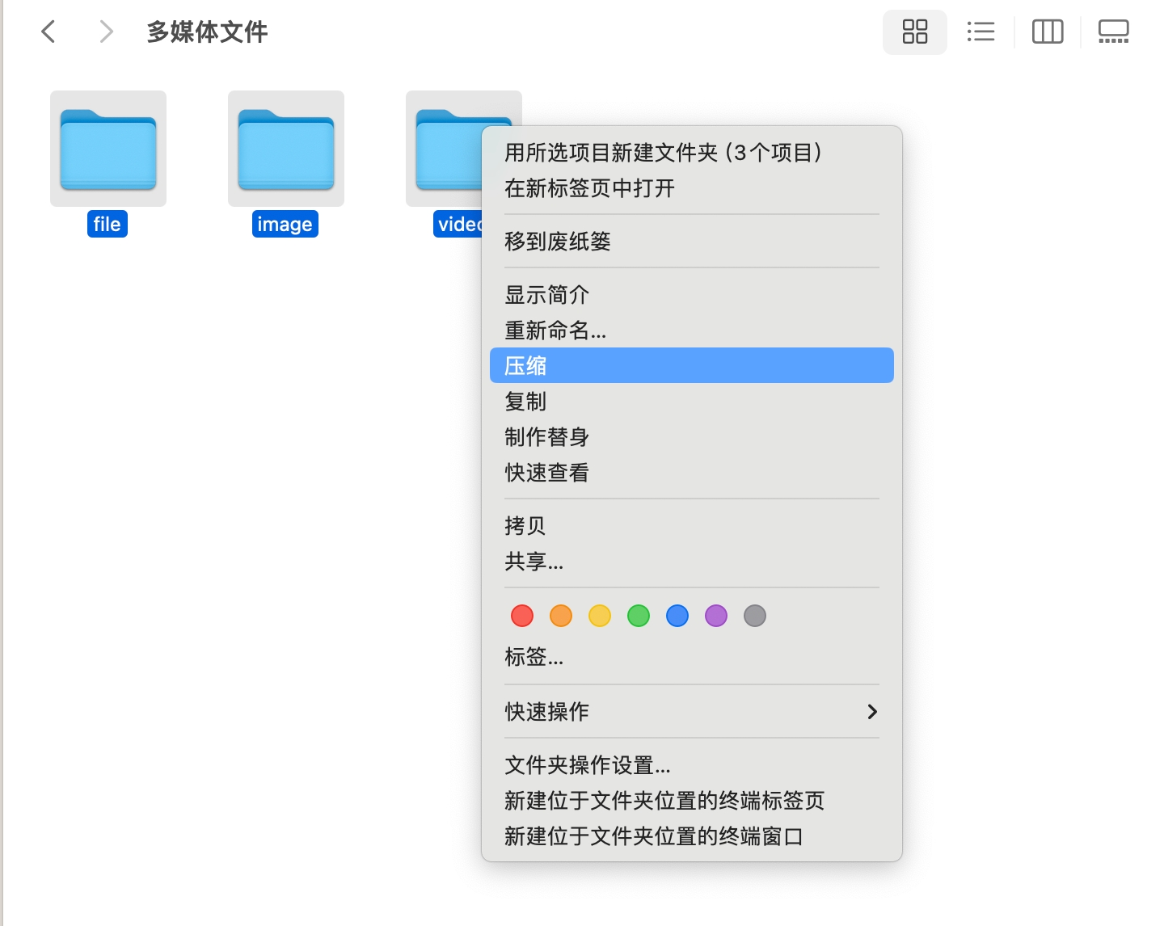Go forward with the right arrow

click(106, 32)
